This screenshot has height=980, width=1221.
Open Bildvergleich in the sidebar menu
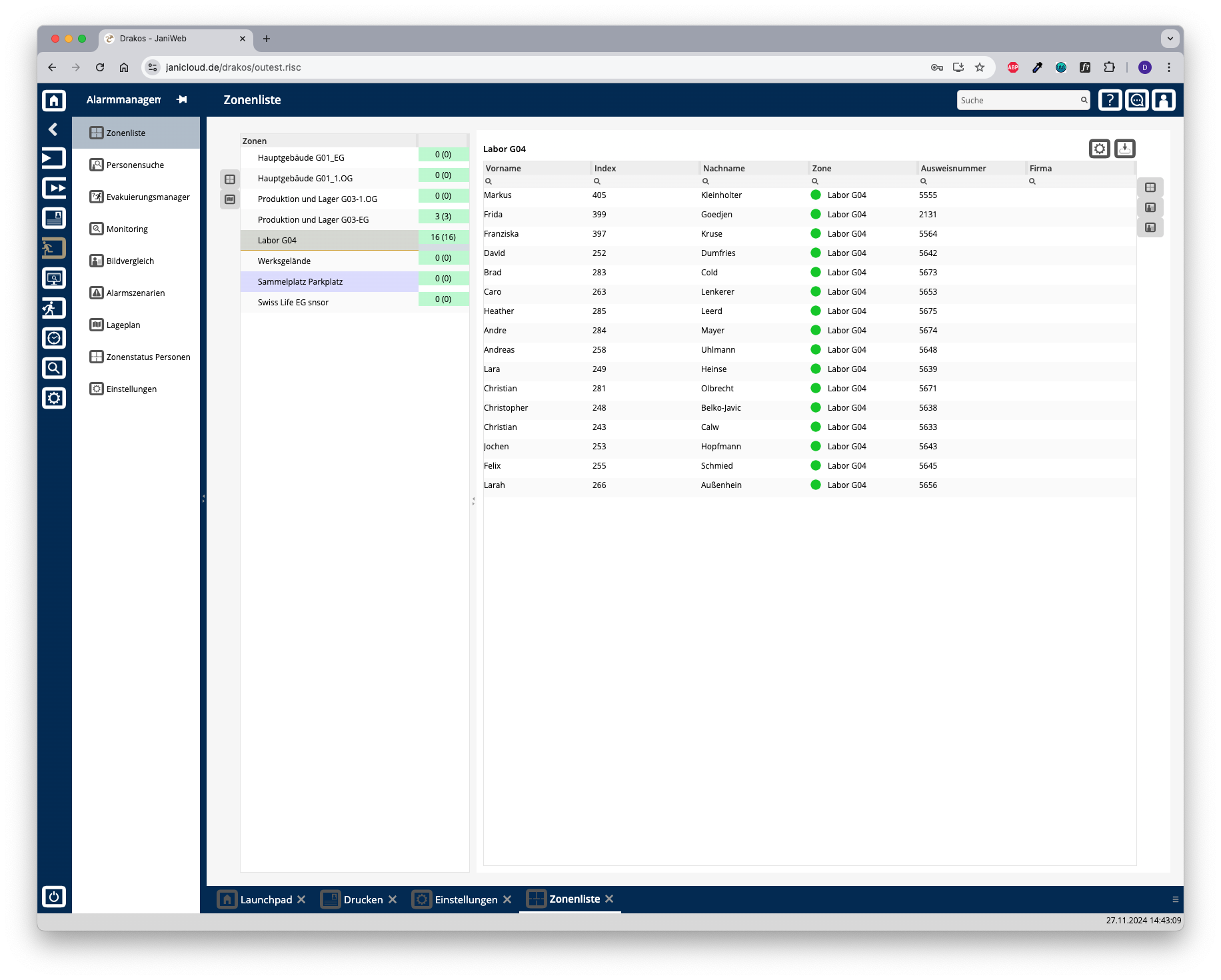point(136,261)
